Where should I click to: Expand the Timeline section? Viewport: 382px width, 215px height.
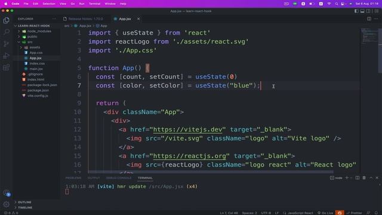tap(25, 207)
